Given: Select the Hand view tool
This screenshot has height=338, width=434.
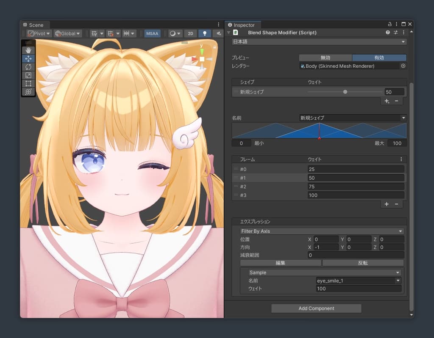Looking at the screenshot, I should click(28, 51).
